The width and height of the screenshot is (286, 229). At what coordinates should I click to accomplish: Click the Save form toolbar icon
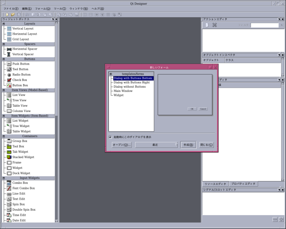pos(19,14)
